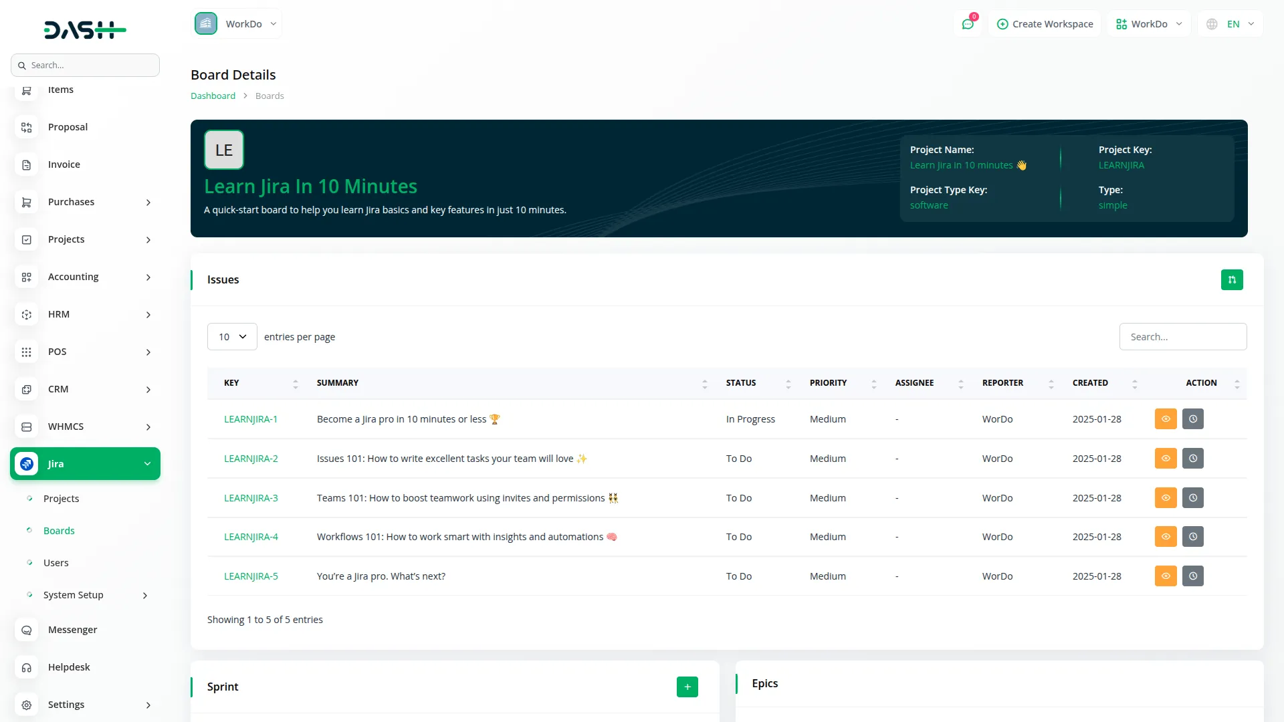Screen dimensions: 1284x722
Task: Click the green sort icon in Issues header
Action: 1233,279
